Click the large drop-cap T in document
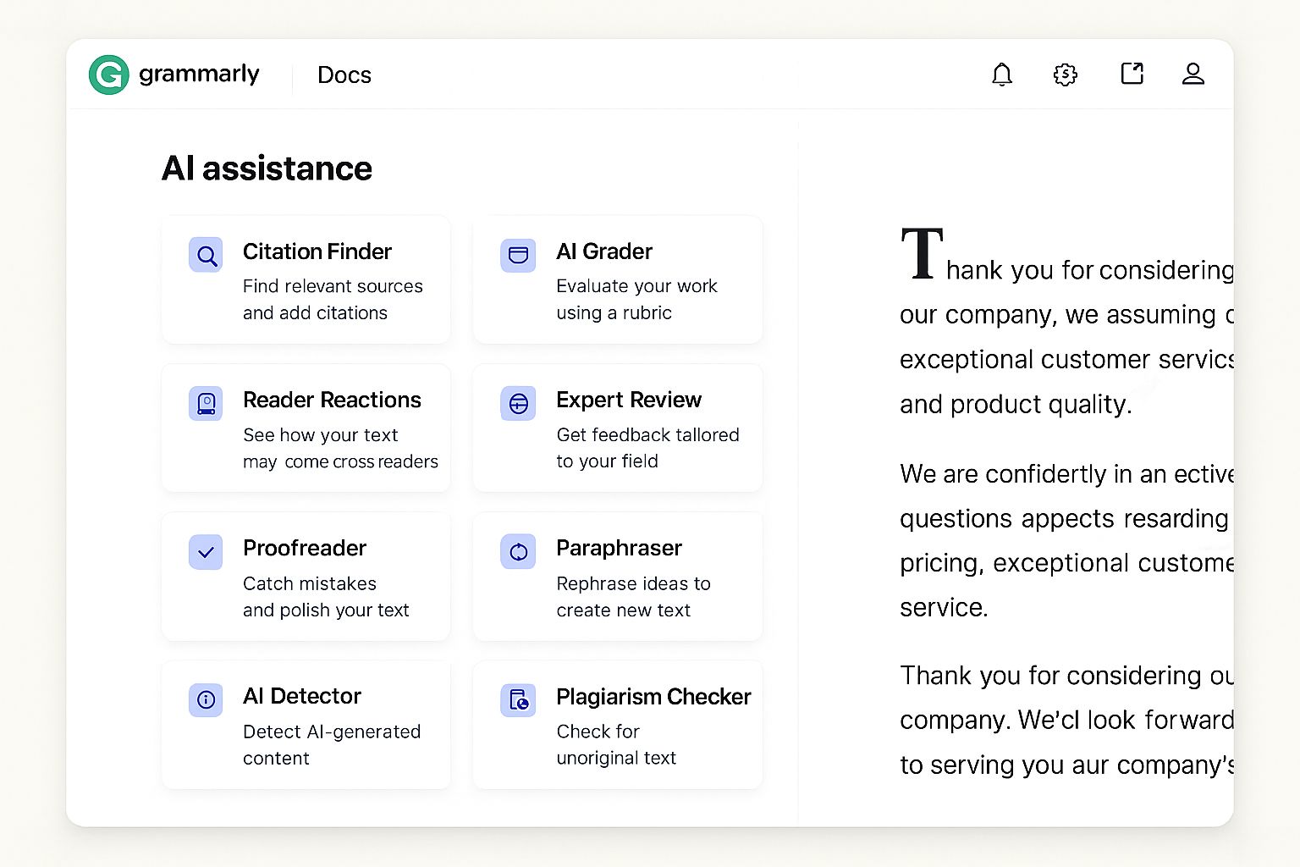1300x867 pixels. click(922, 253)
